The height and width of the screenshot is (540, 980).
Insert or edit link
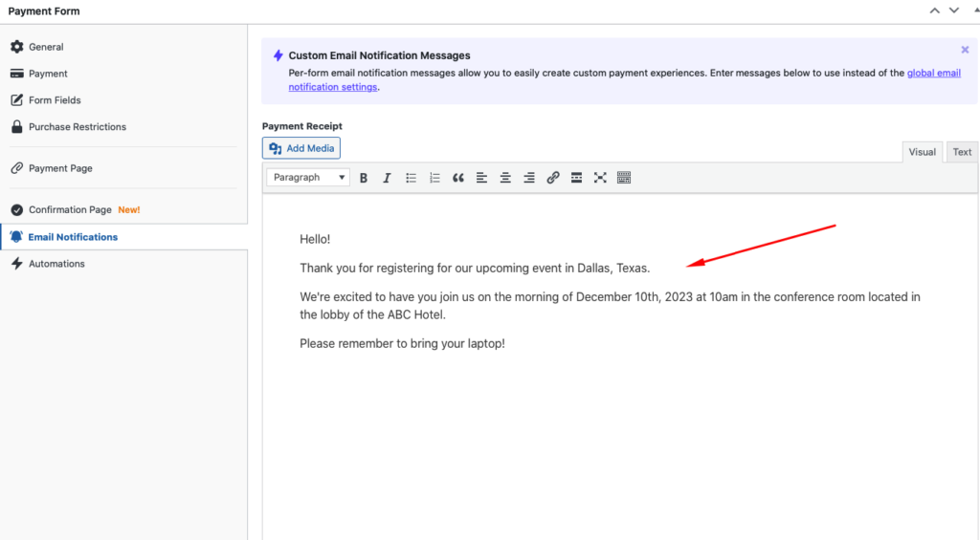pyautogui.click(x=552, y=178)
